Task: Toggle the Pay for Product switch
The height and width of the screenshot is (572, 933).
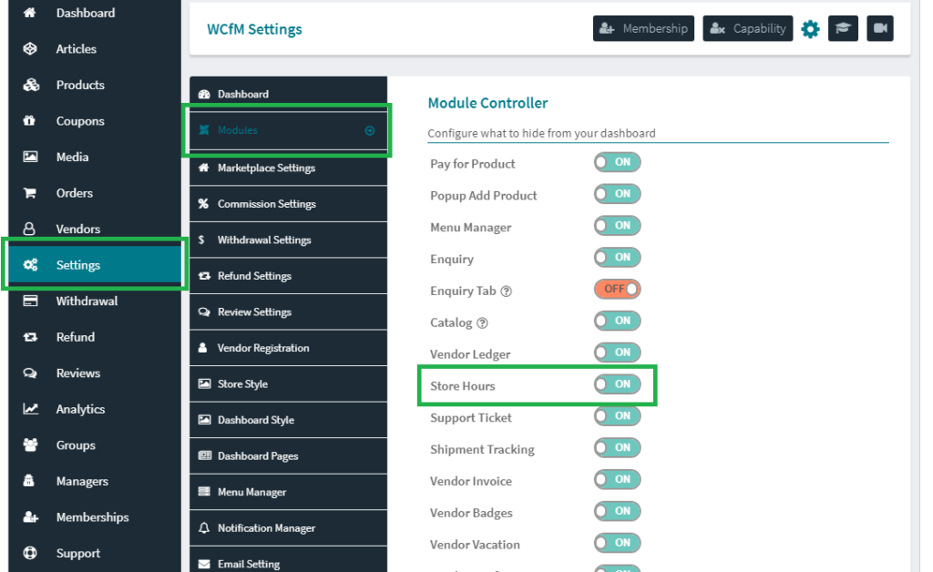Action: pos(617,162)
